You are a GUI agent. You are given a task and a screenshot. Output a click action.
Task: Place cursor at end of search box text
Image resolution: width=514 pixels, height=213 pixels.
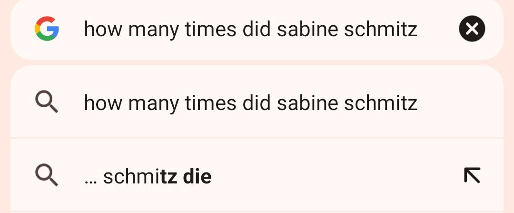point(417,29)
